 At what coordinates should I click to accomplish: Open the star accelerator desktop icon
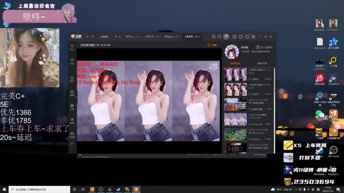(x=334, y=43)
